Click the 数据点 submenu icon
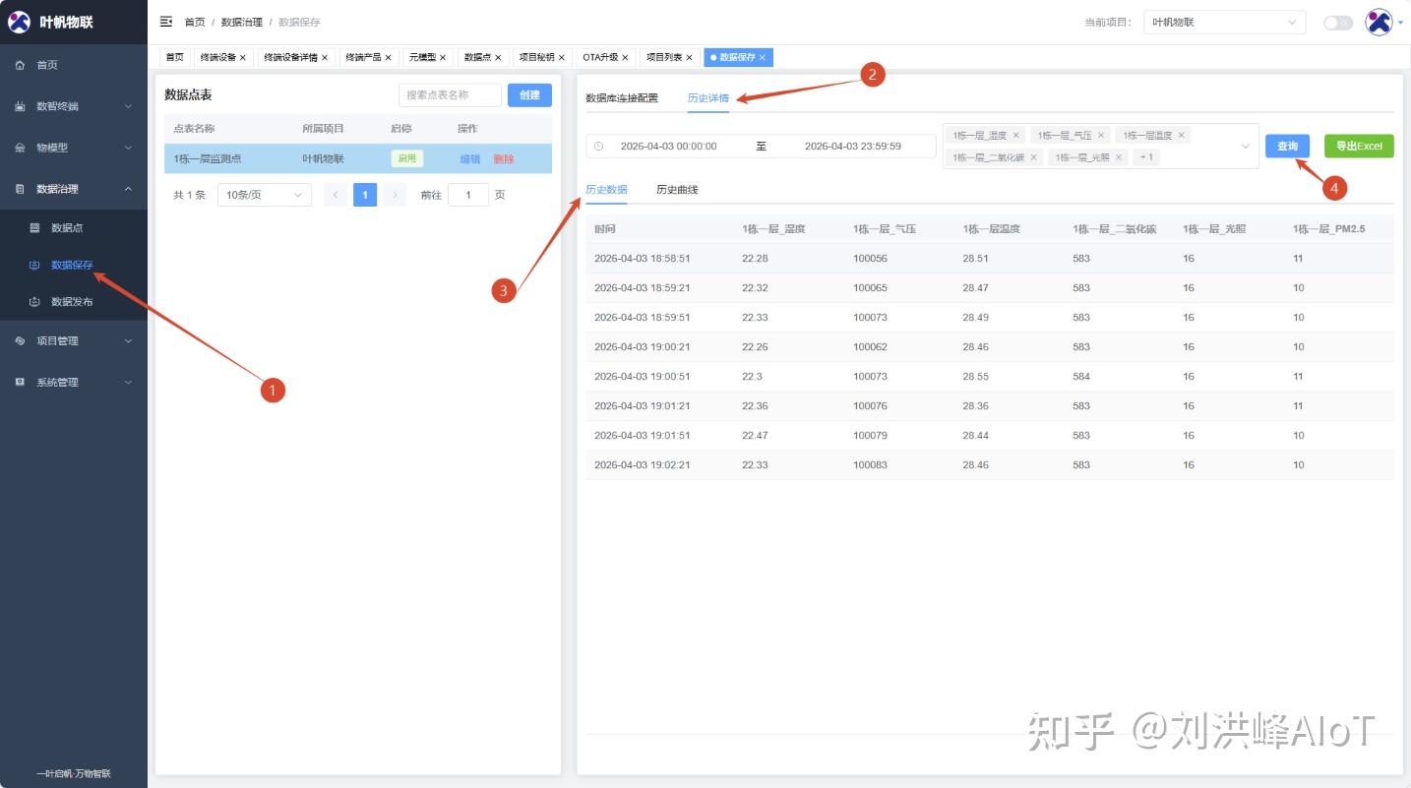This screenshot has width=1411, height=788. [34, 228]
